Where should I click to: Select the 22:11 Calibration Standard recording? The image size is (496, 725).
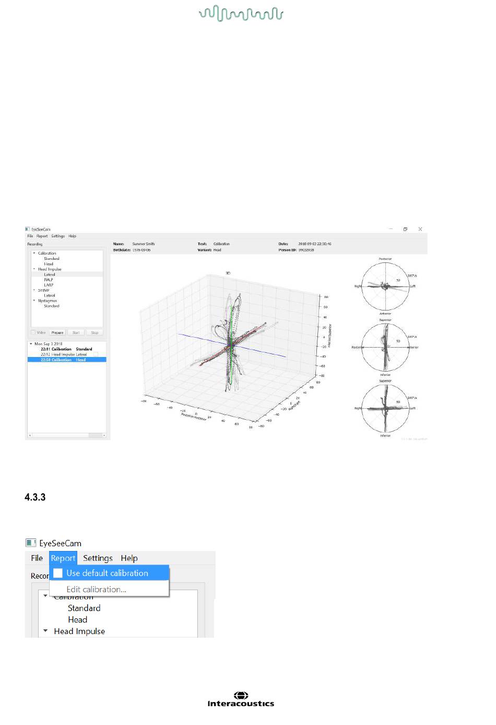point(66,349)
